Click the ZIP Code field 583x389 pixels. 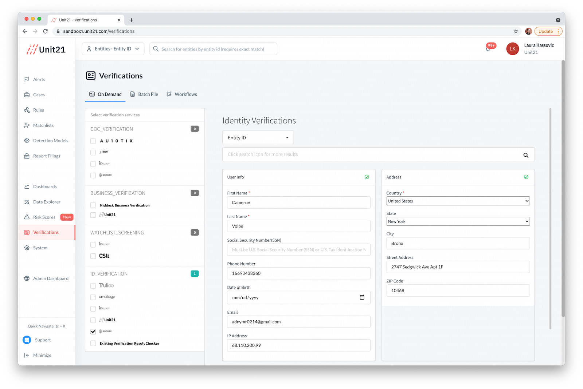pyautogui.click(x=458, y=290)
